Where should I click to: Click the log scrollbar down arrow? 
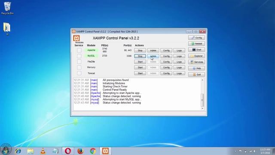(x=202, y=108)
